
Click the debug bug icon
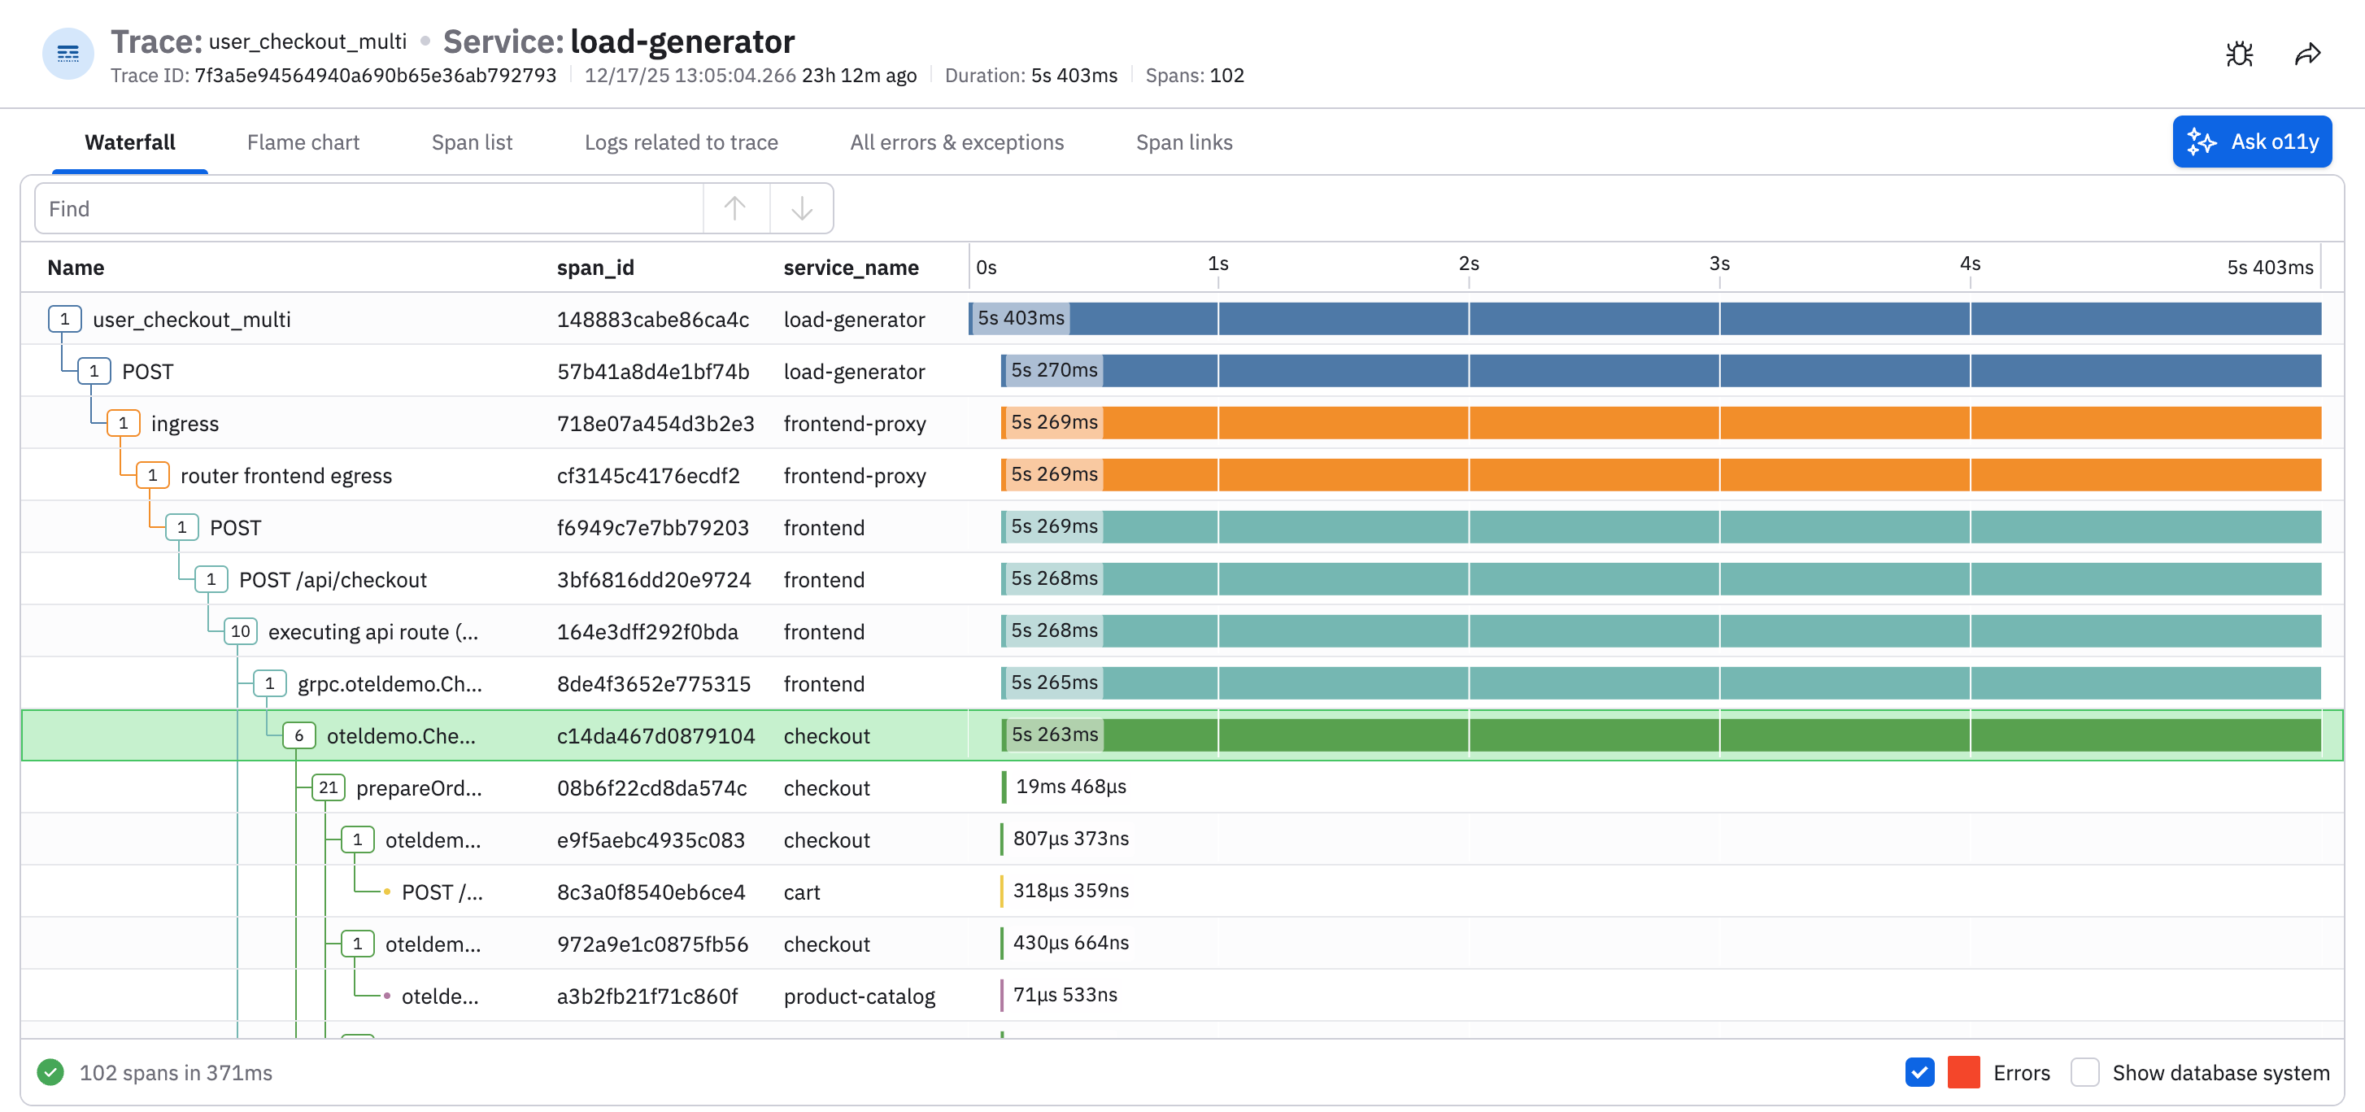[x=2239, y=55]
